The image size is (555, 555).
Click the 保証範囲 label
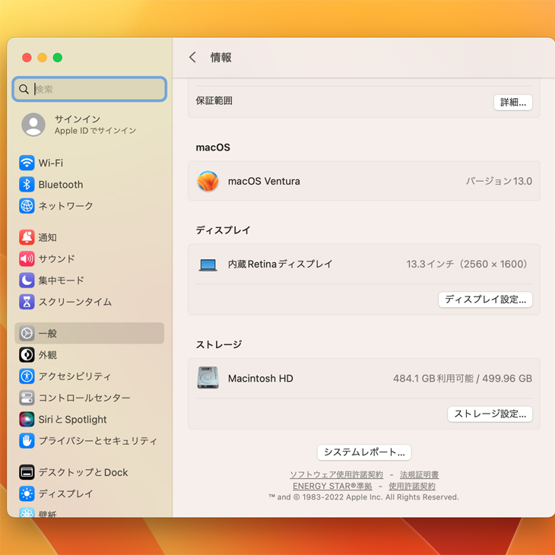coord(214,101)
